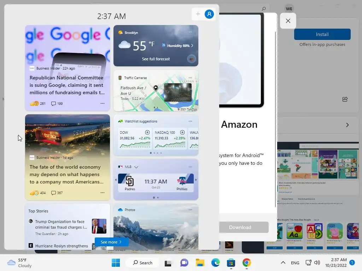Open Hurricane Roslyn strengthens story
The image size is (362, 271).
[x=62, y=246]
